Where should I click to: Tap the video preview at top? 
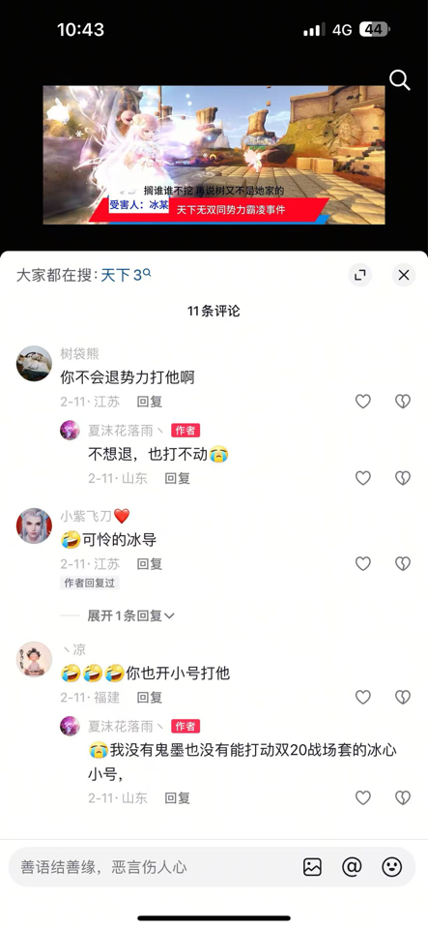click(x=214, y=155)
